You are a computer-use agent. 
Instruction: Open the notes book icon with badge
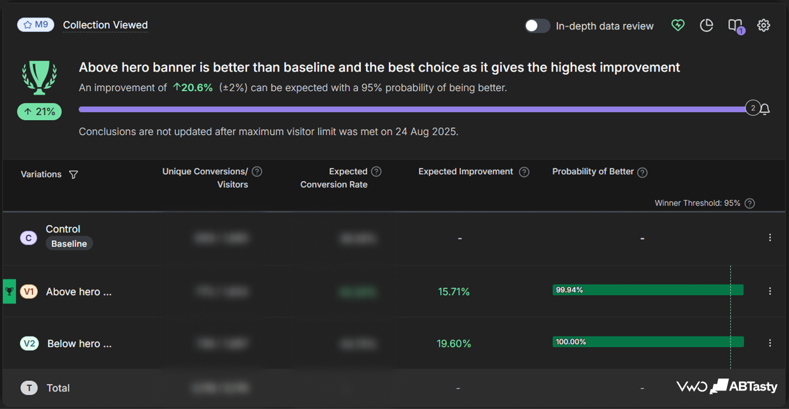point(736,26)
